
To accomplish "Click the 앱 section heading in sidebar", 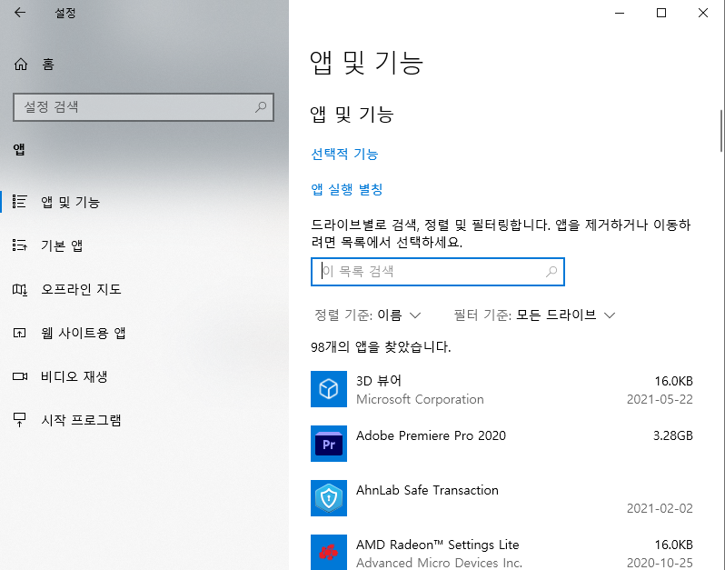I will click(x=19, y=149).
